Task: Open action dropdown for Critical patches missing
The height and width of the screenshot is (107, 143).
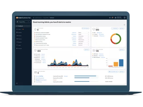Action: (x=84, y=36)
